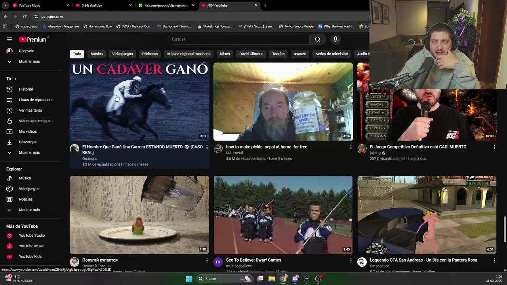Select the Todo filter chip
507x285 pixels.
pos(77,54)
